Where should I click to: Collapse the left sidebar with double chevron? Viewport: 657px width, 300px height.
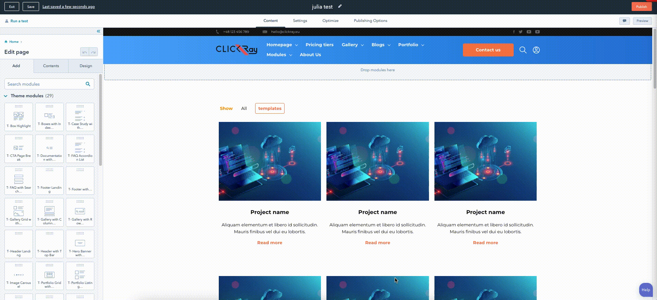98,31
